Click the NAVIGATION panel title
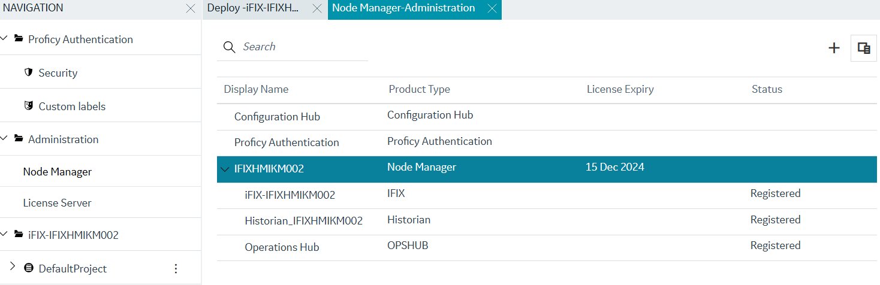 click(x=34, y=8)
